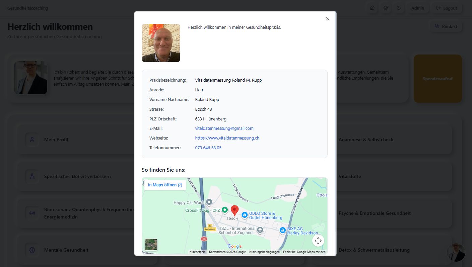Image resolution: width=472 pixels, height=267 pixels.
Task: Open the map with In Maps öffnen
Action: pos(162,185)
